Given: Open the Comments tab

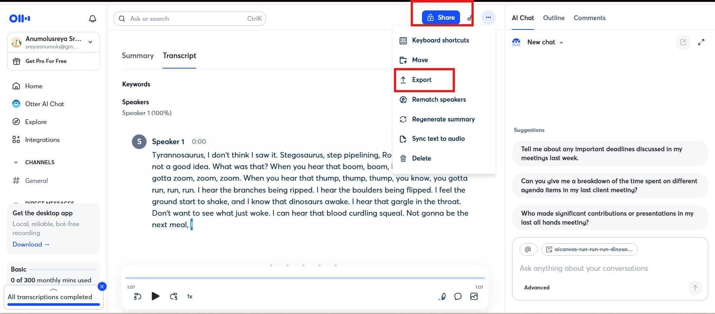Looking at the screenshot, I should (589, 18).
